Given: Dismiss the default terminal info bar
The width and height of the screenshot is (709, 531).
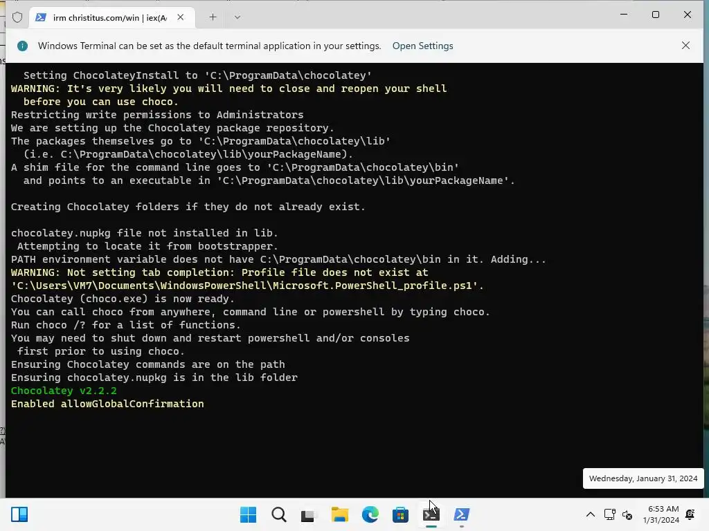Looking at the screenshot, I should (x=685, y=46).
